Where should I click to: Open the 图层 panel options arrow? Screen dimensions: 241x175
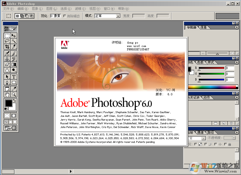point(236,133)
